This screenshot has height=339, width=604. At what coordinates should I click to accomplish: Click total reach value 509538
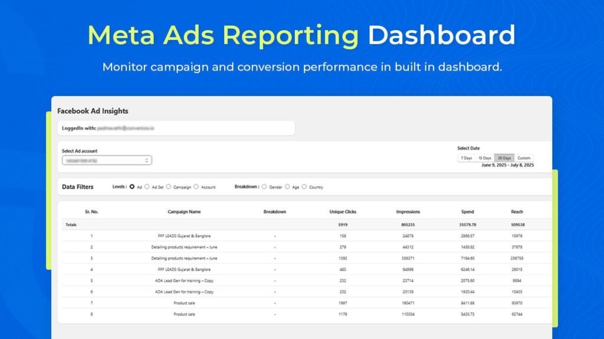click(517, 225)
